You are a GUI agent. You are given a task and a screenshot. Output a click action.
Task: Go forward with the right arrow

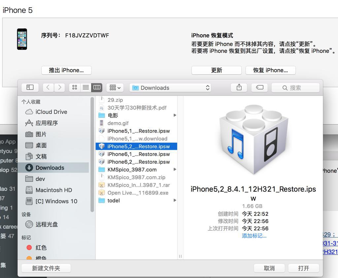(59, 87)
